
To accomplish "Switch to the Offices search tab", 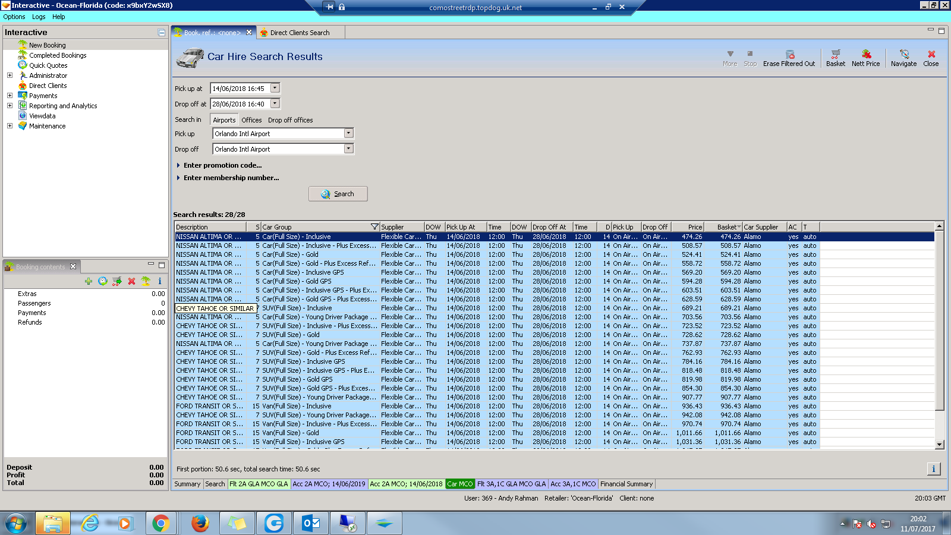I will click(251, 120).
